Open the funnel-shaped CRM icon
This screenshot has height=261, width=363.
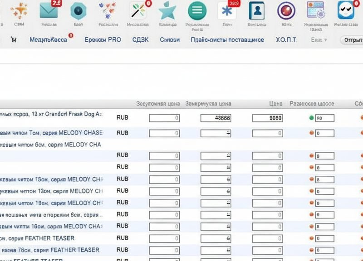pos(20,11)
